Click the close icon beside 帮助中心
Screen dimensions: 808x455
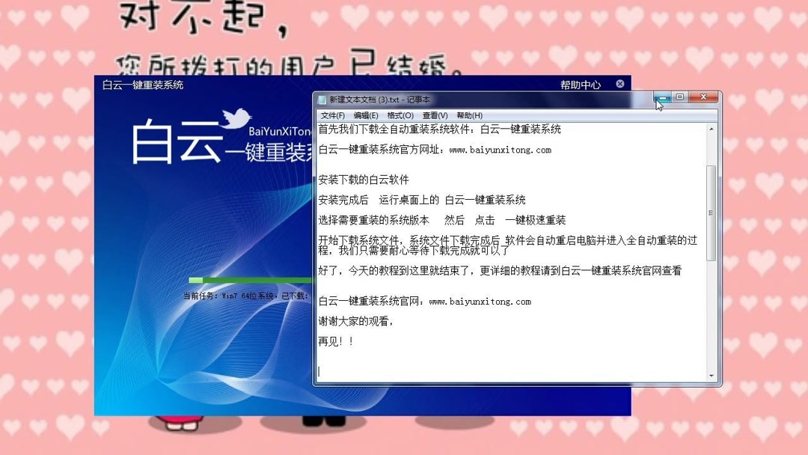pos(619,84)
